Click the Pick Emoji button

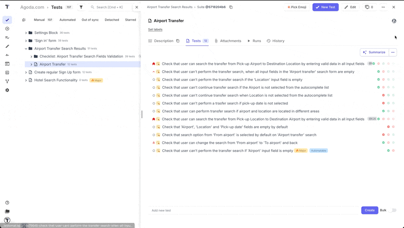coord(297,7)
